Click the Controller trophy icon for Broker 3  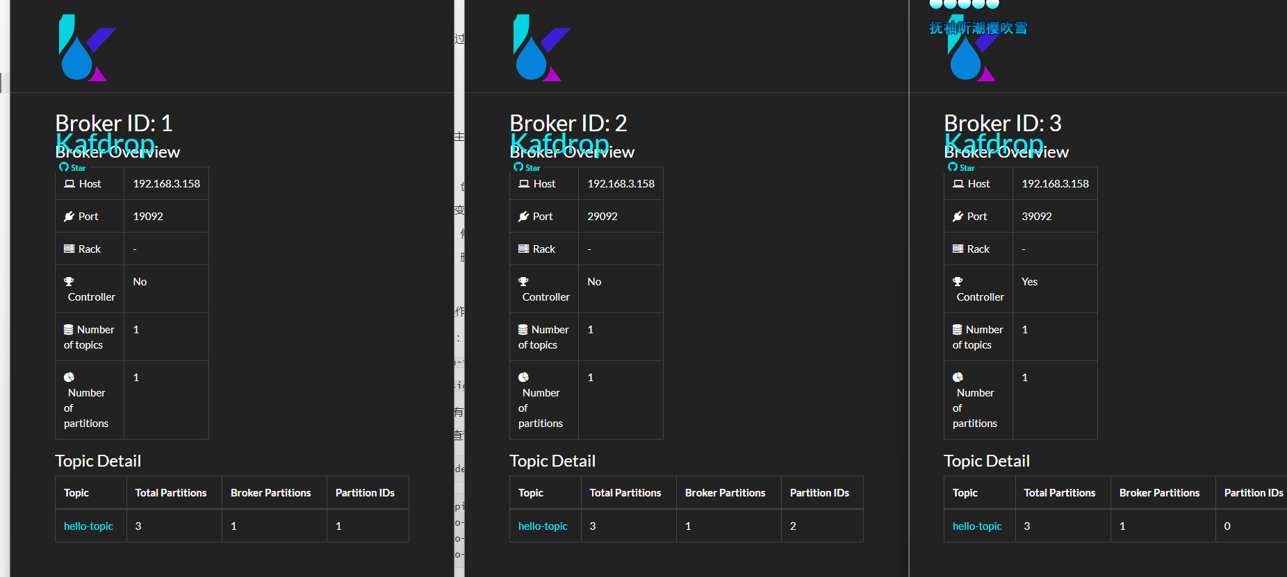click(958, 282)
